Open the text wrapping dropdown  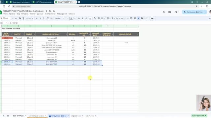tap(118, 18)
